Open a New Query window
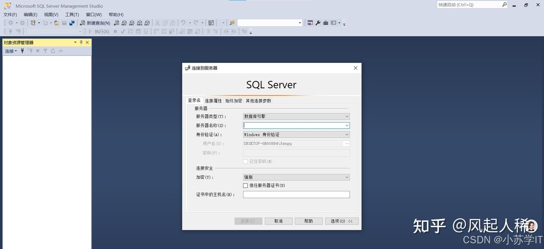The height and width of the screenshot is (249, 544). pos(96,23)
